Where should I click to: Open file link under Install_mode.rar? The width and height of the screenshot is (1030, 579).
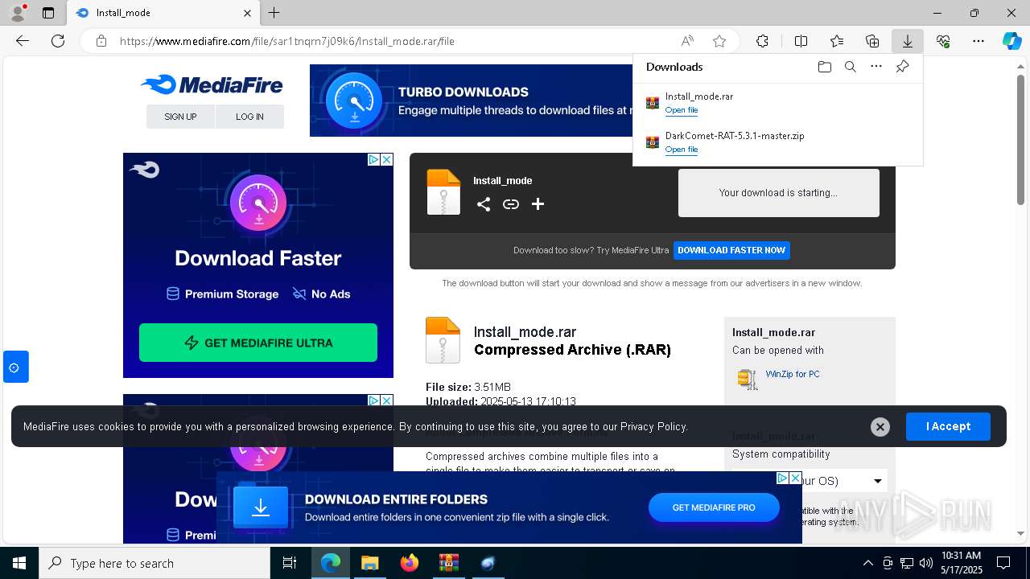point(682,110)
